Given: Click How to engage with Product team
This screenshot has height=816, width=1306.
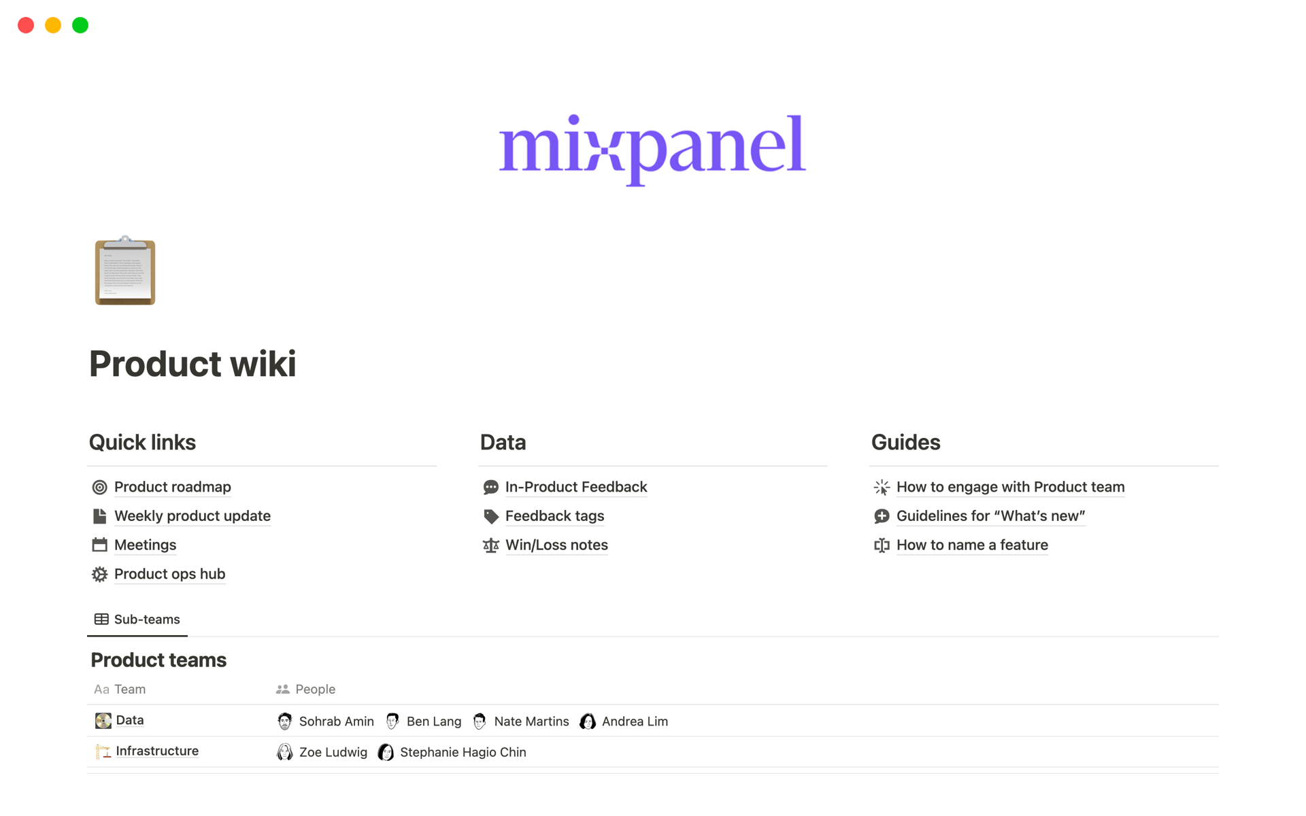Looking at the screenshot, I should pyautogui.click(x=1011, y=486).
